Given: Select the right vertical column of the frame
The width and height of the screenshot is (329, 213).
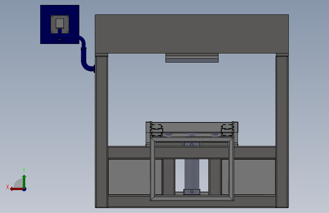Looking at the screenshot, I should pyautogui.click(x=282, y=132).
